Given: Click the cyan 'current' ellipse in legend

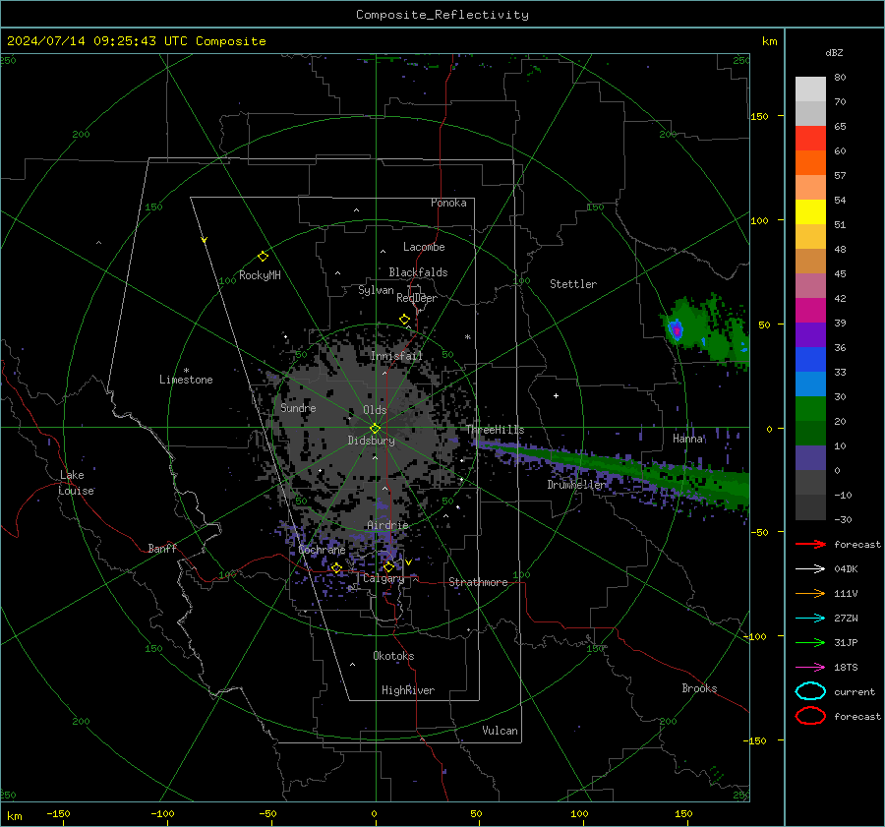Looking at the screenshot, I should [x=810, y=691].
